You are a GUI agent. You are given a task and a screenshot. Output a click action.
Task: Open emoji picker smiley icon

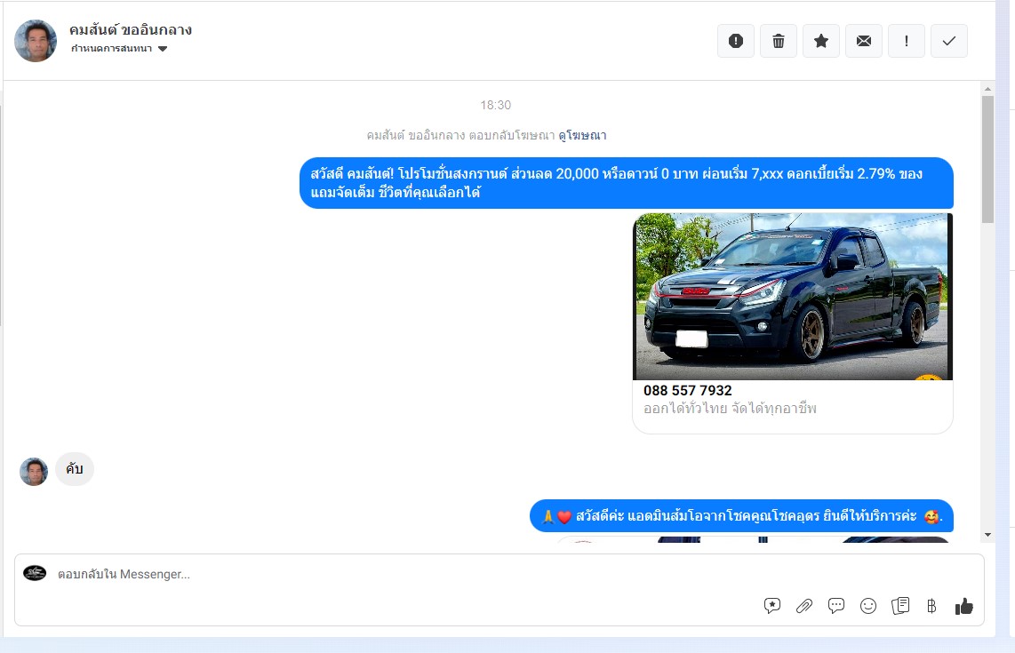(868, 606)
